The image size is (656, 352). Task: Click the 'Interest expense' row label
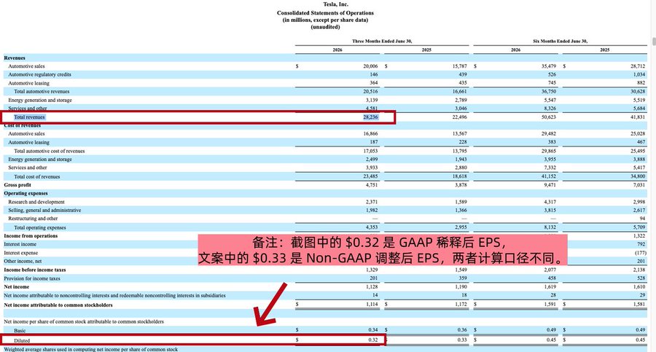pos(21,253)
